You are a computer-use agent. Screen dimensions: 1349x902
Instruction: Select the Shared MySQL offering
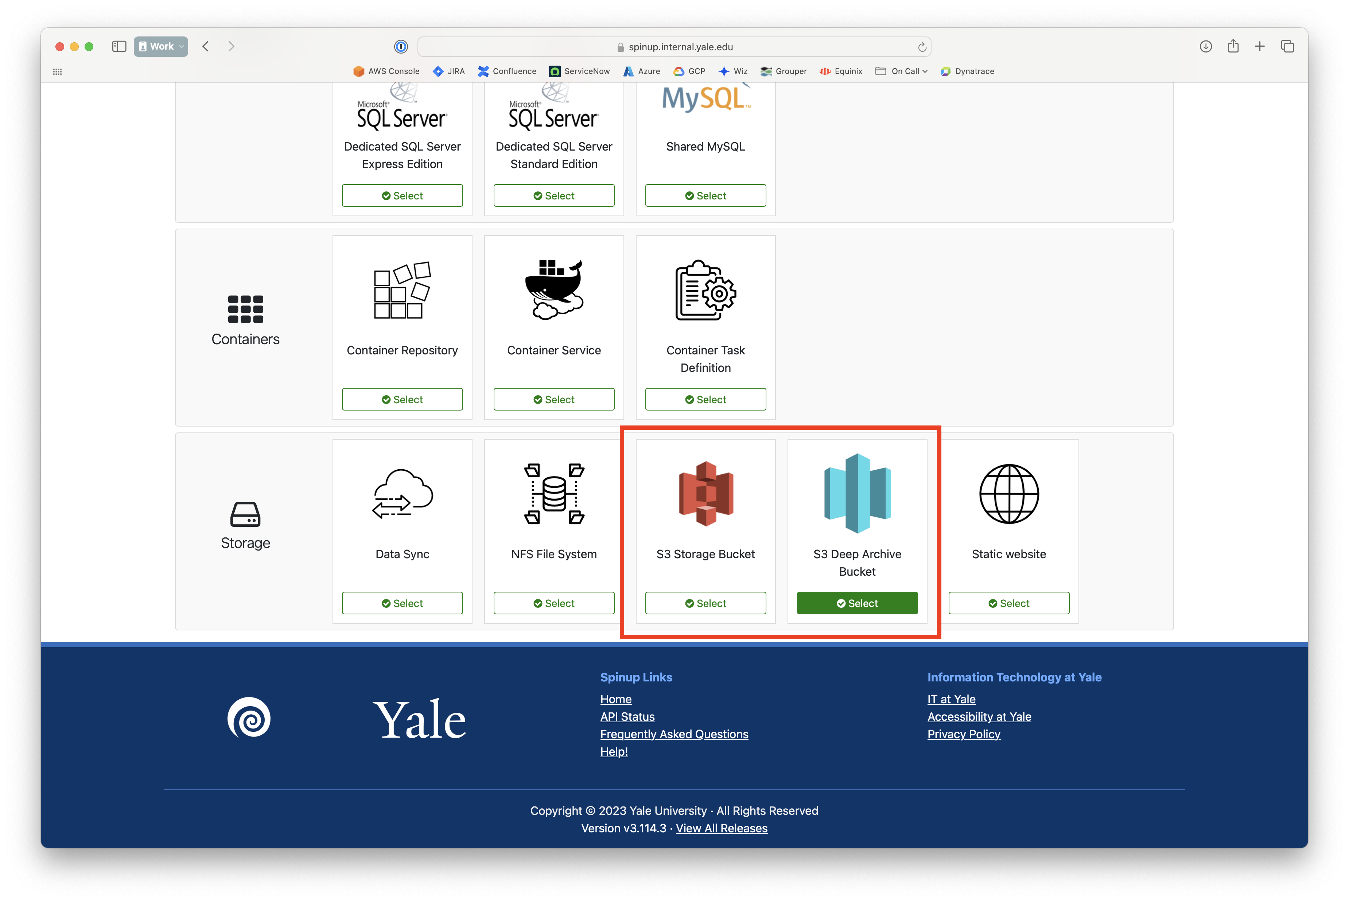click(x=705, y=195)
